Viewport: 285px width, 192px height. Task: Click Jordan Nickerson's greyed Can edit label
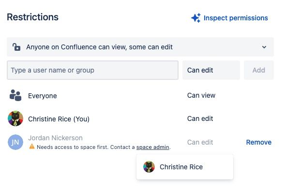click(200, 142)
